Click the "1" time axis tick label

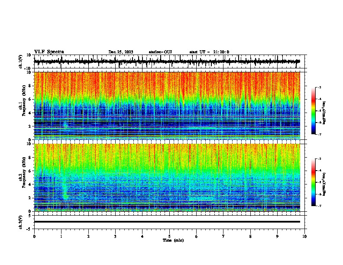pyautogui.click(x=61, y=236)
